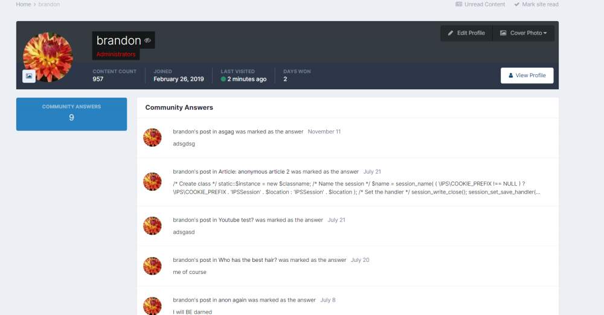Click the me of course answer text

[x=190, y=272]
